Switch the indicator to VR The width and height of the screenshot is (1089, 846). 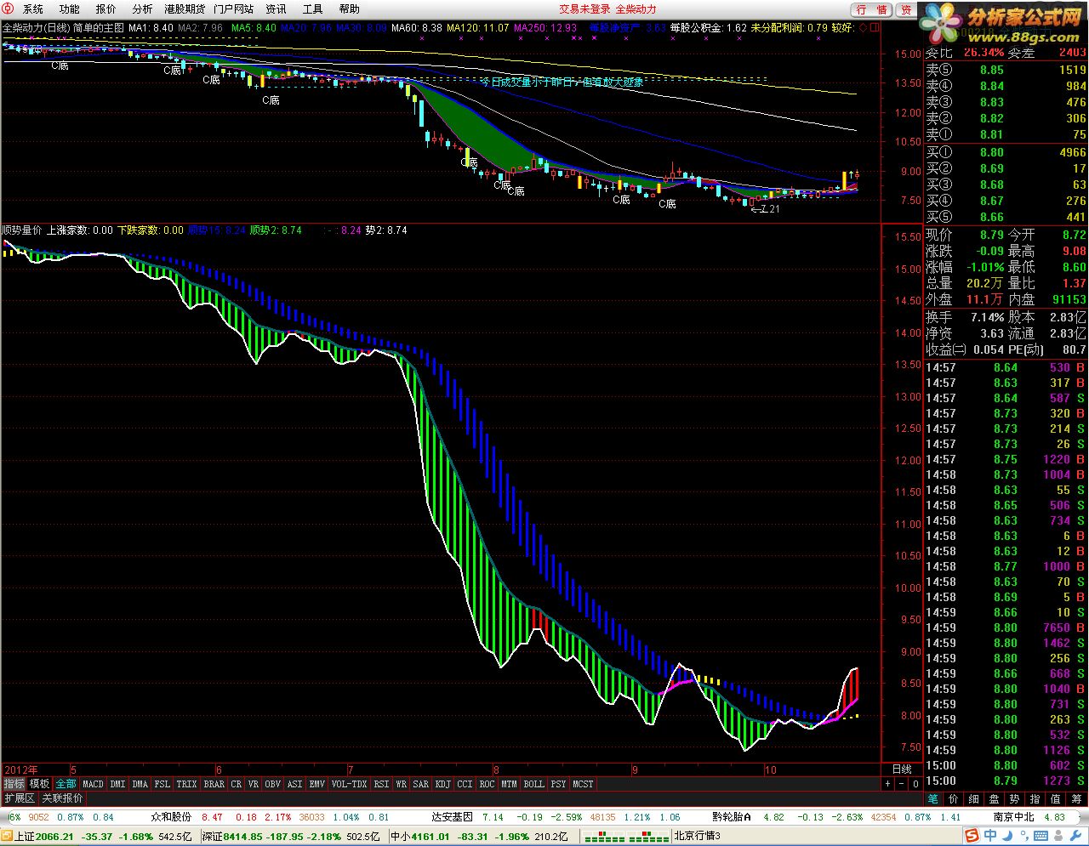pos(254,784)
